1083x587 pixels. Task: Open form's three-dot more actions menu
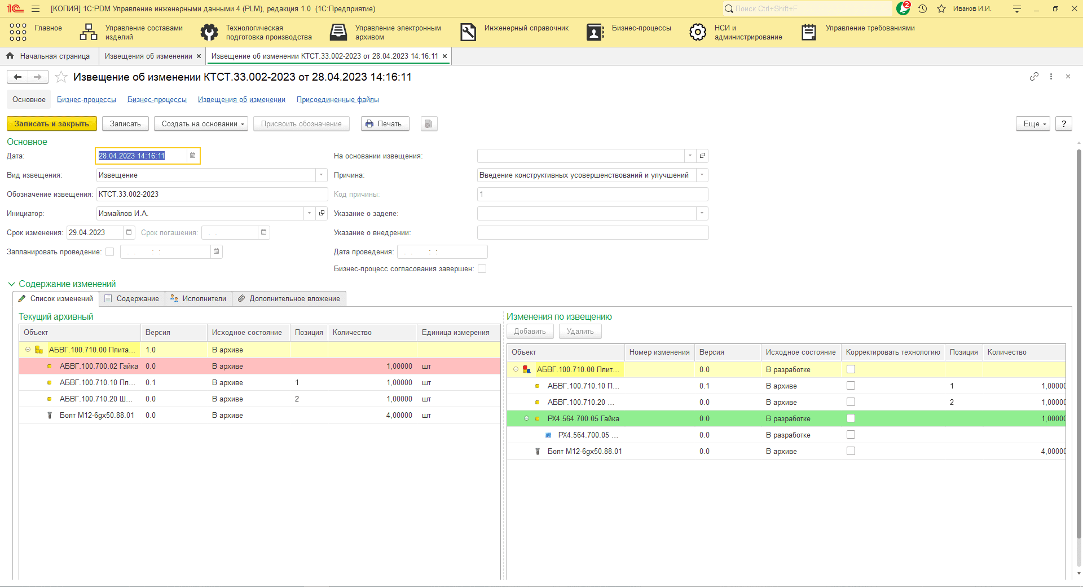[1051, 77]
